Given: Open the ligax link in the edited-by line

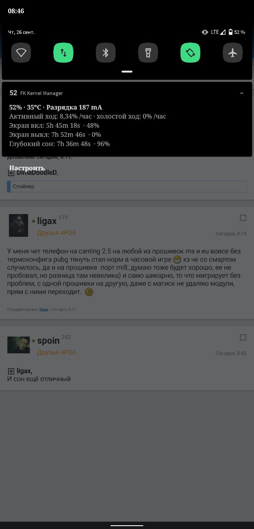Looking at the screenshot, I should pyautogui.click(x=44, y=309).
